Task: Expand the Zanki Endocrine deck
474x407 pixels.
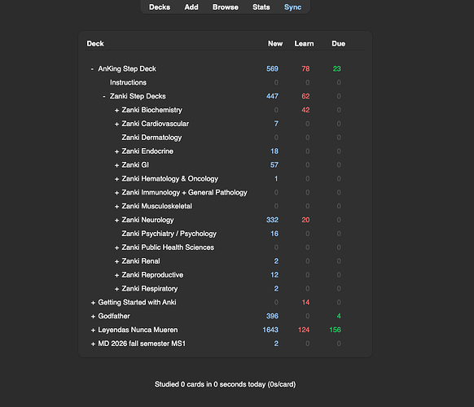Action: click(x=116, y=151)
